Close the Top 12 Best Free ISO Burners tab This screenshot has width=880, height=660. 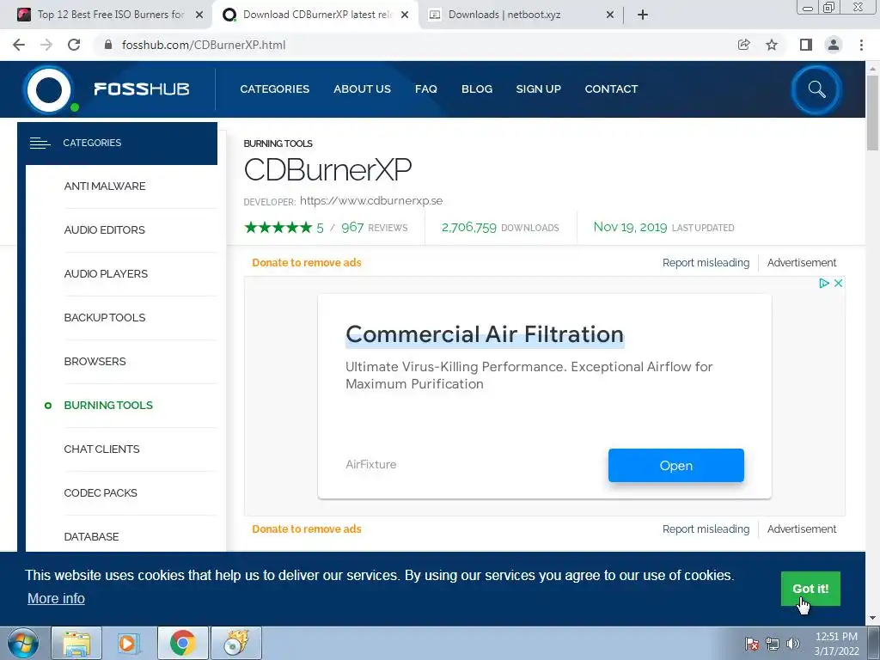(x=199, y=15)
